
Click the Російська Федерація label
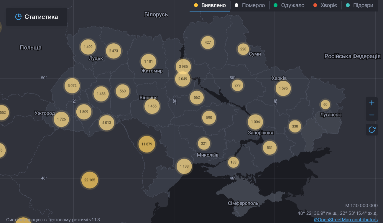(x=353, y=56)
